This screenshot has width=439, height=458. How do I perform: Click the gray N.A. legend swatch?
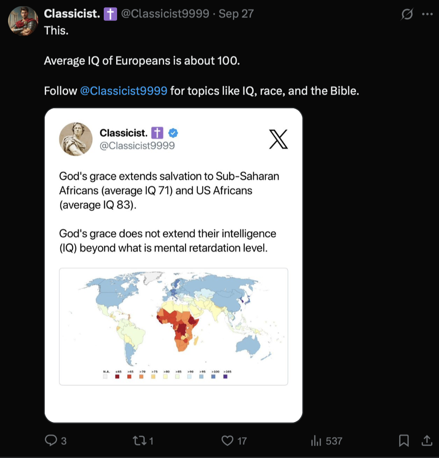tap(105, 376)
